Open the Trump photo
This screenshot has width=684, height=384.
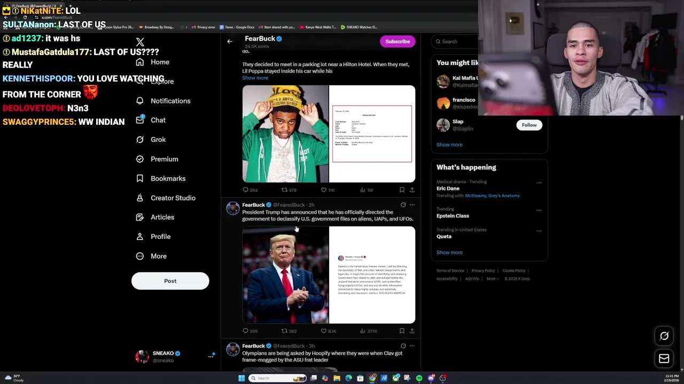[285, 275]
